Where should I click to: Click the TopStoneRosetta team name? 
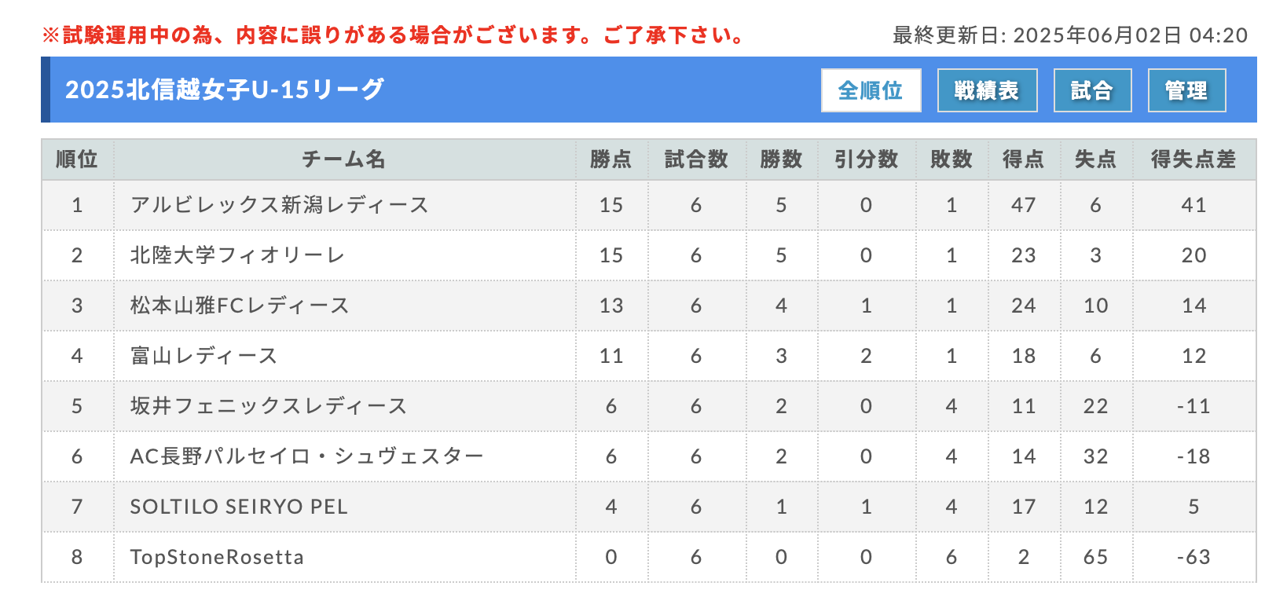(x=217, y=557)
